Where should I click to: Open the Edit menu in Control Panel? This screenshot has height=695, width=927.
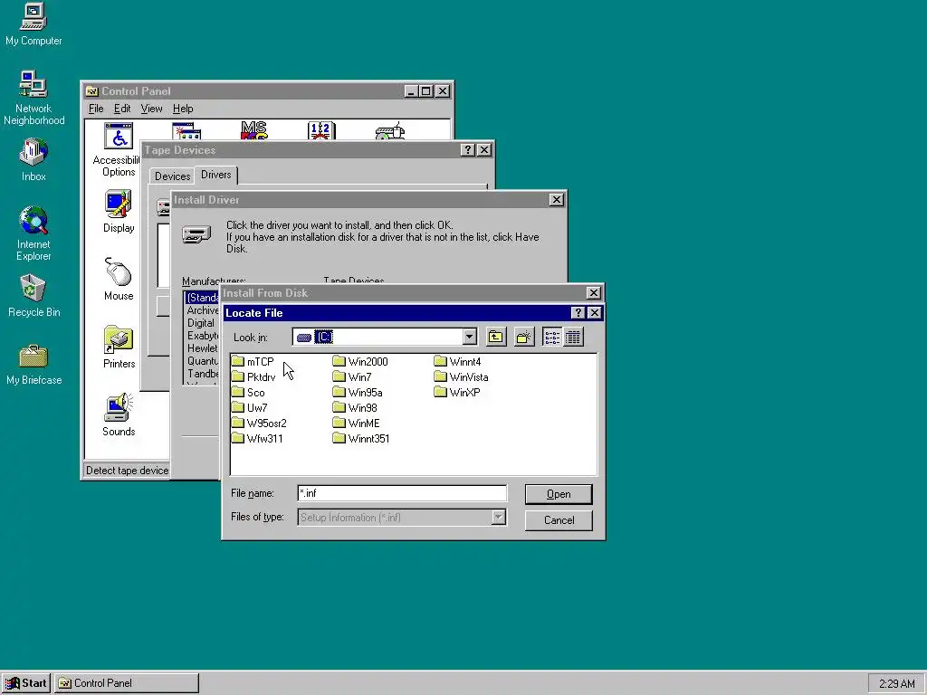122,109
